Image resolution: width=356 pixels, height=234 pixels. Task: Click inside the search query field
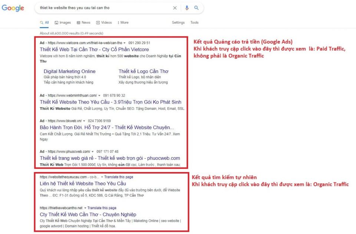tap(100, 8)
